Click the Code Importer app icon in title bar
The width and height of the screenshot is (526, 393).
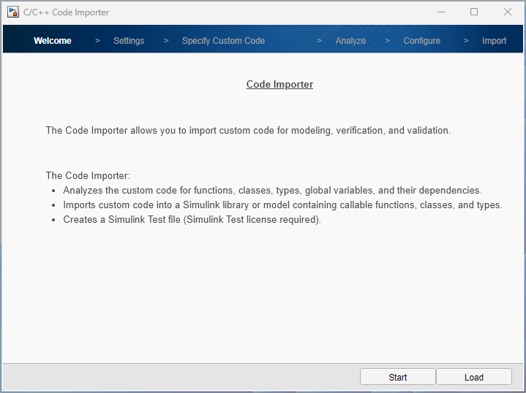point(12,12)
